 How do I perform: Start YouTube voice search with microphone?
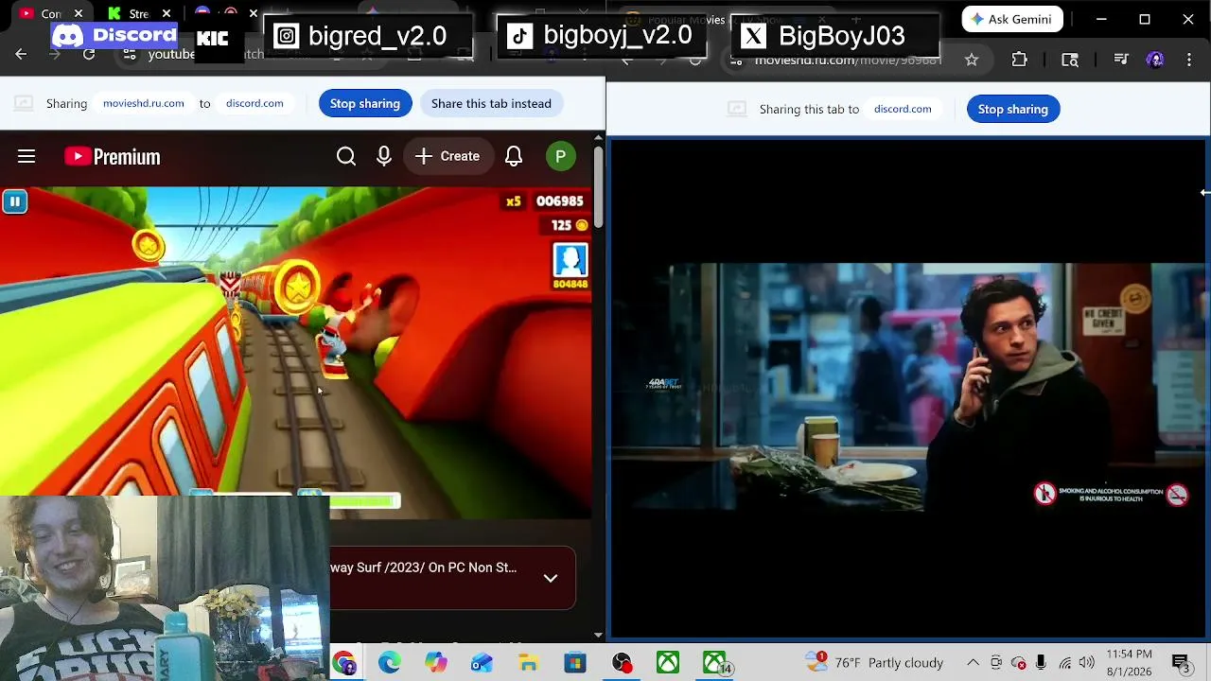(x=384, y=156)
